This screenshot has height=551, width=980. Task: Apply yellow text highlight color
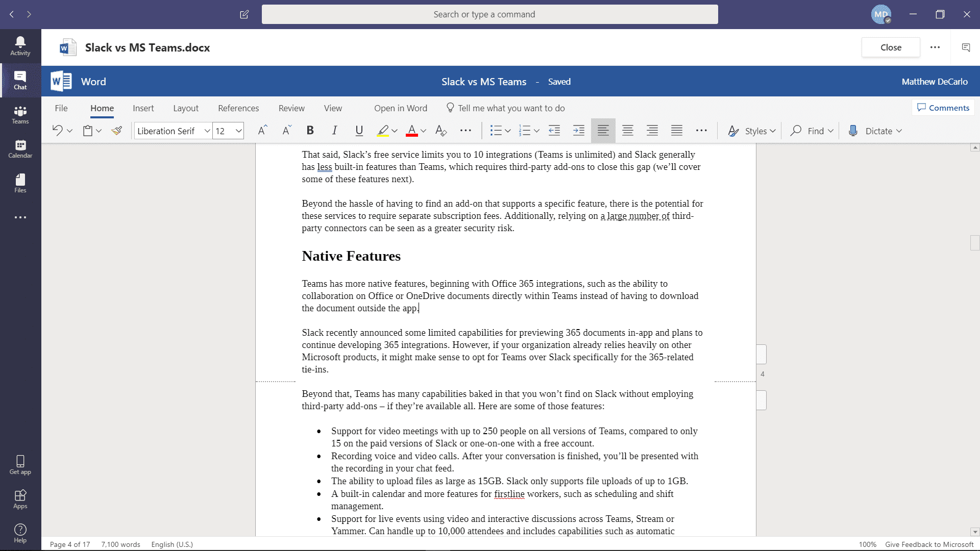pos(383,131)
